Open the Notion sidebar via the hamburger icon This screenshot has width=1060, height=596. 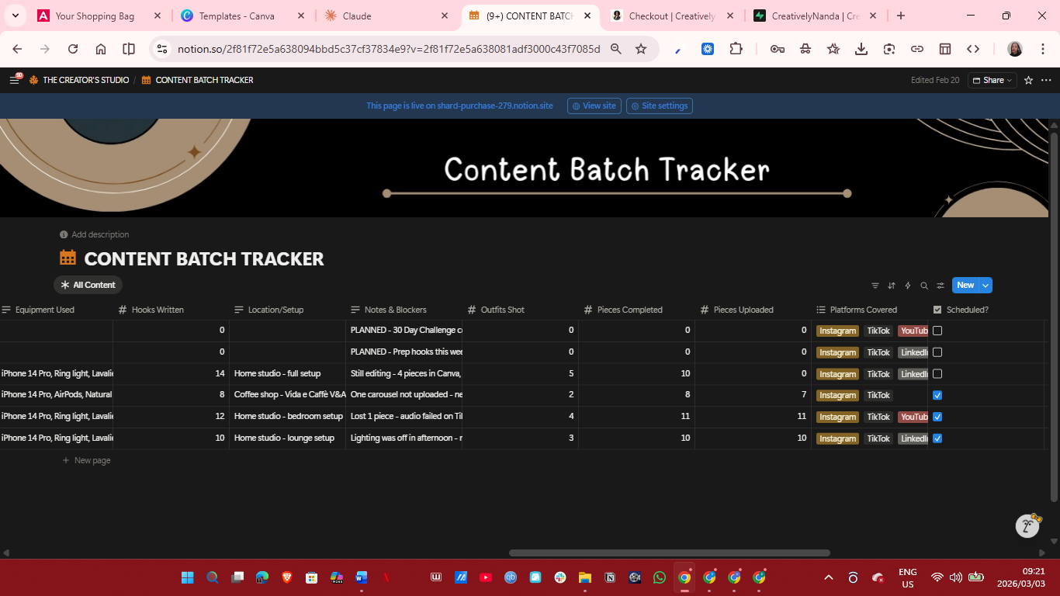click(x=14, y=80)
